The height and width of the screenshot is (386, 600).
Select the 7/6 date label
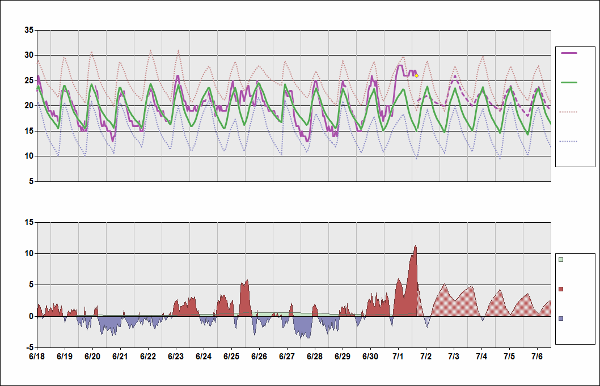pos(536,357)
